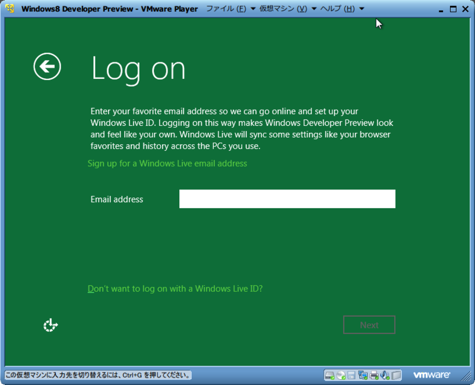Click the window resize grip
The width and height of the screenshot is (475, 385).
point(467,376)
